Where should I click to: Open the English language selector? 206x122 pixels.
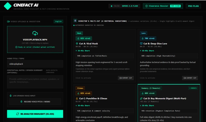click(x=58, y=21)
